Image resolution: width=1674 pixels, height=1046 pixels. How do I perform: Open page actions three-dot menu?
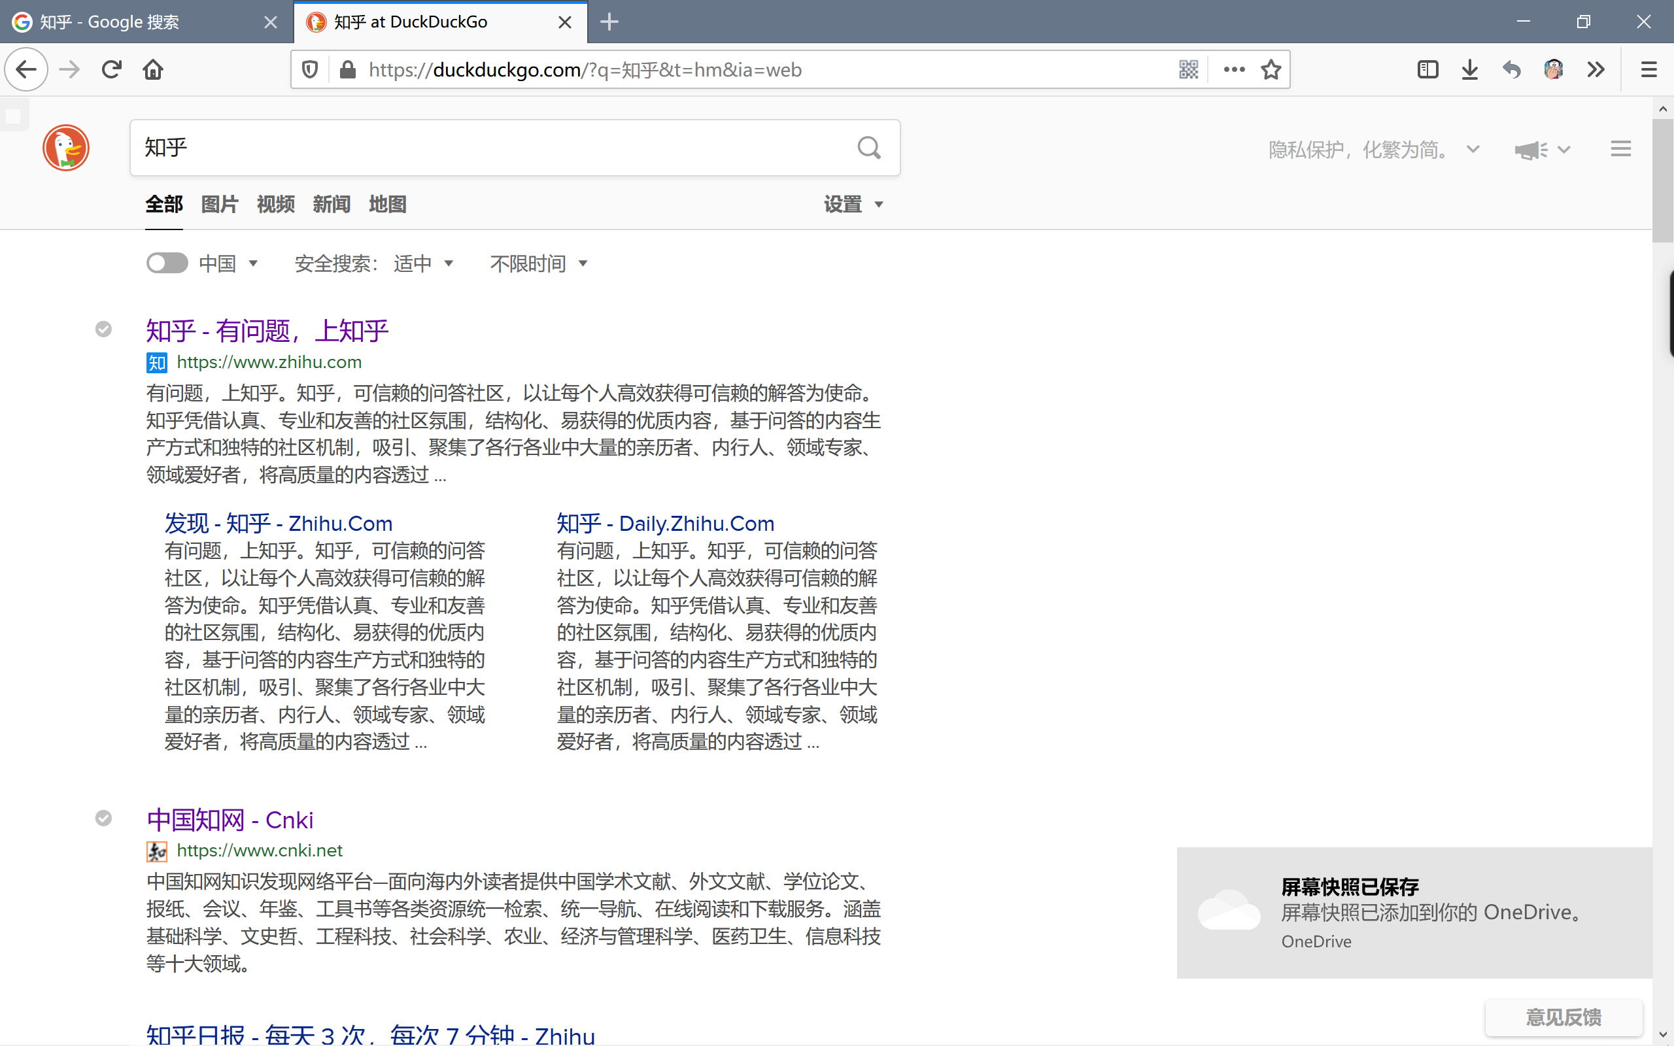(1234, 69)
